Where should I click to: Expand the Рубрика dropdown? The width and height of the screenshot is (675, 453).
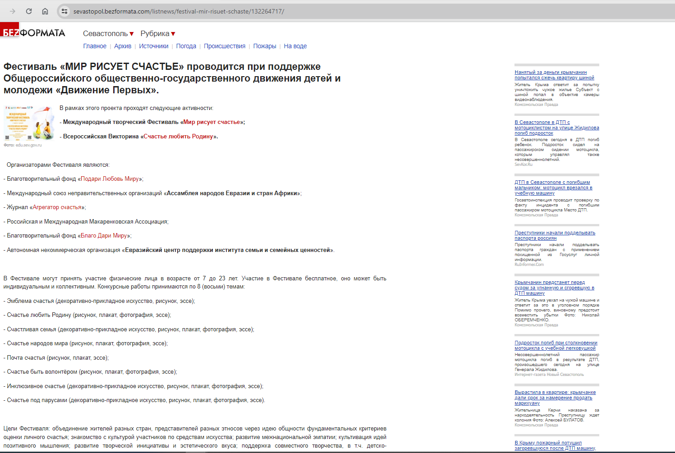click(x=158, y=33)
